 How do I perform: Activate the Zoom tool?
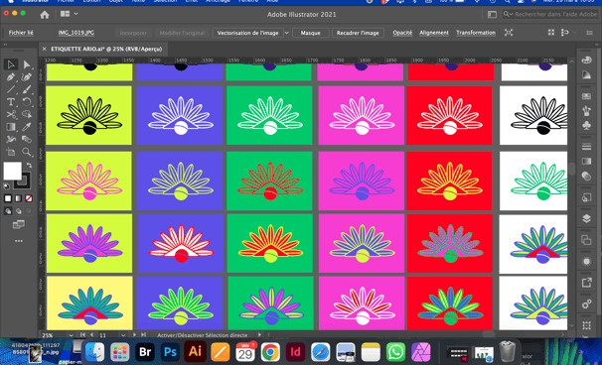(26, 152)
